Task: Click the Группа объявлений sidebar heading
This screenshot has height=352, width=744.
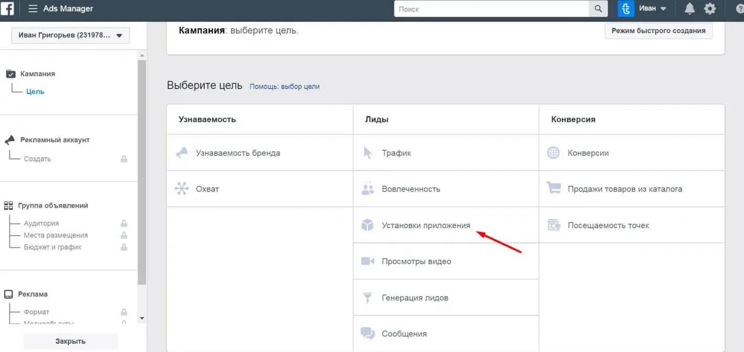Action: tap(53, 206)
